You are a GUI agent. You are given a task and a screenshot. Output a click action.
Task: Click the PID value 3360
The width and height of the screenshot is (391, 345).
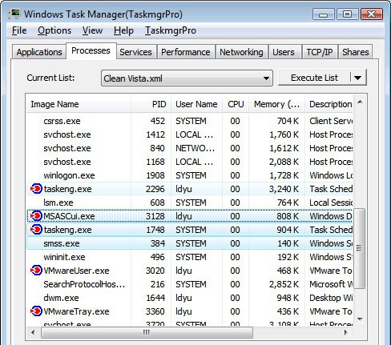coord(155,311)
